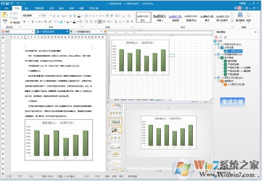
Task: Click the bar chart in the spreadsheet pane
Action: (140, 57)
